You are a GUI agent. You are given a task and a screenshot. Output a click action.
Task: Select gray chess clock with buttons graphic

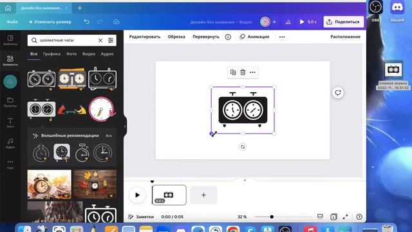pyautogui.click(x=41, y=108)
